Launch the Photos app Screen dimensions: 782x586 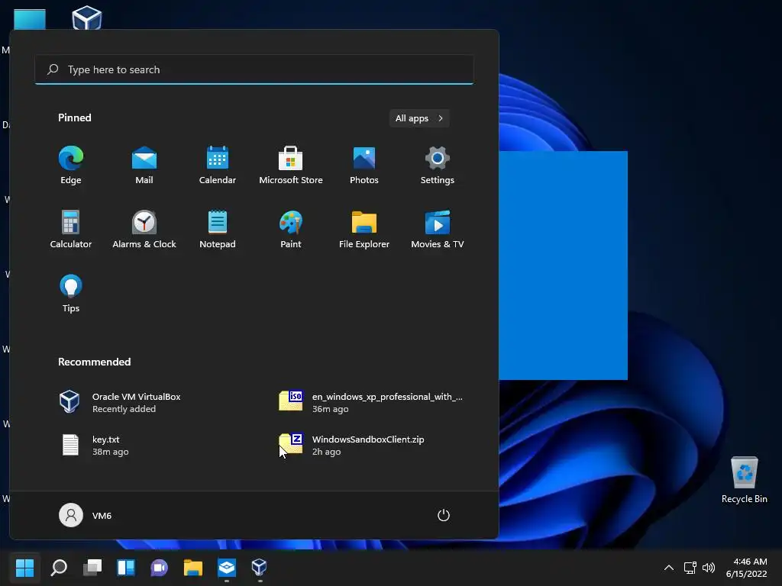tap(364, 165)
